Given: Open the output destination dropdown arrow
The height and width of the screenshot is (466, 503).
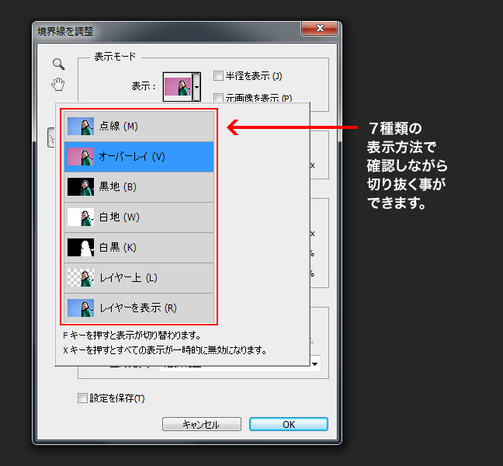Looking at the screenshot, I should [x=315, y=363].
